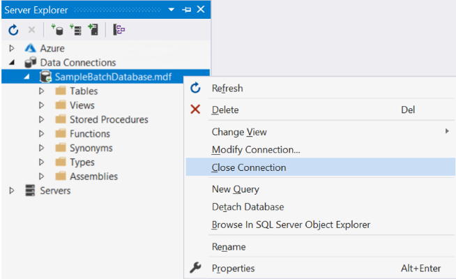Click the Server Explorer title text
Image resolution: width=456 pixels, height=279 pixels.
point(36,10)
